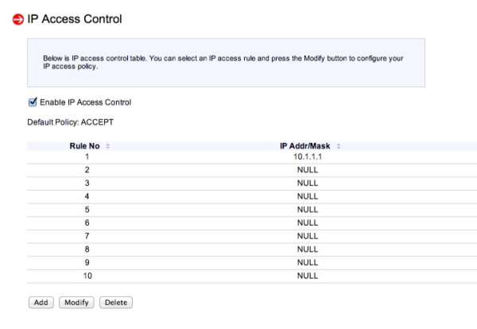
Task: Select the NULL entry in rule 4
Action: (308, 196)
